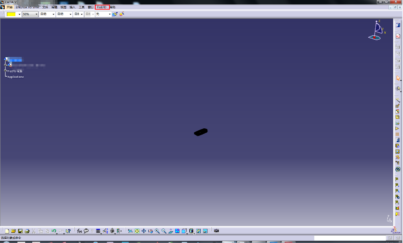Open the Undo history dropdown arrow
Viewport: 403px width, 243px height.
pos(57,233)
